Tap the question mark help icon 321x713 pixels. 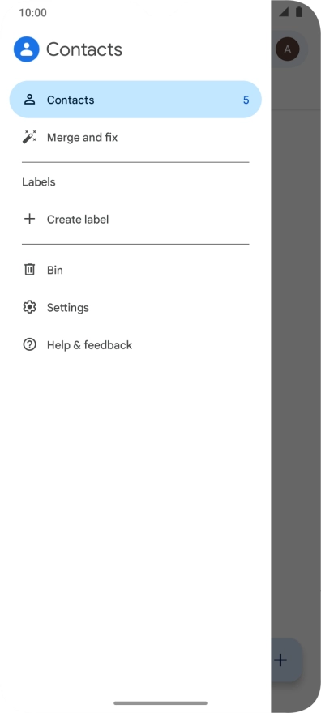[29, 344]
